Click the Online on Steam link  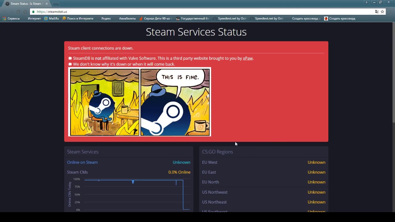(x=82, y=162)
